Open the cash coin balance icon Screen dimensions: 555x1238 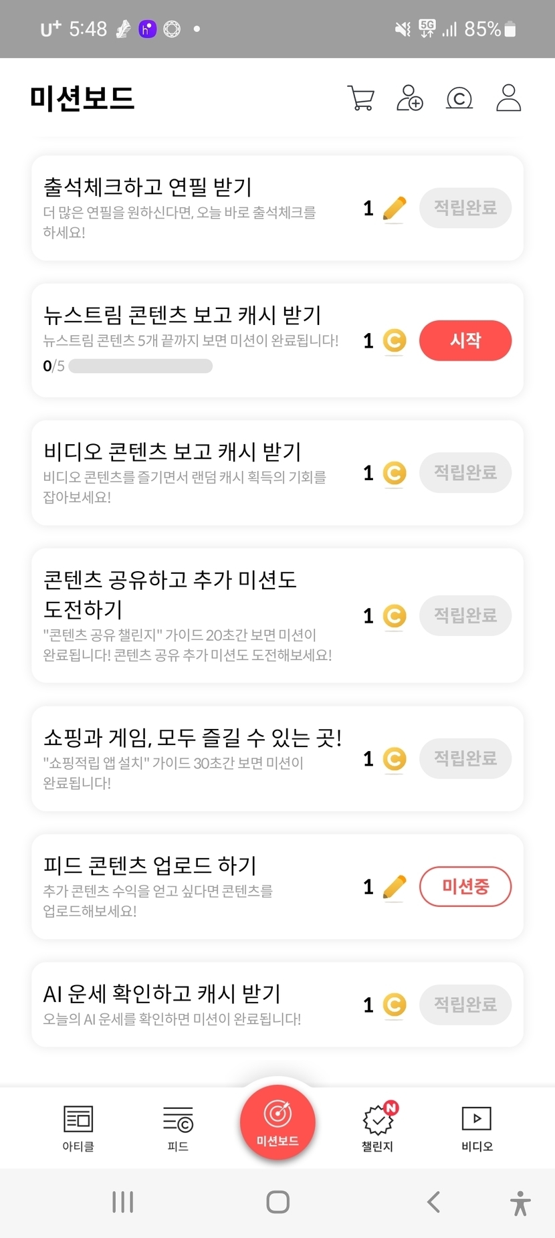pos(459,98)
